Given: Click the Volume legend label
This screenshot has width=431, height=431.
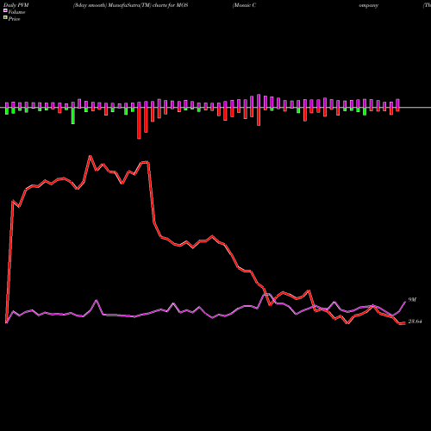Looking at the screenshot, I should (16, 12).
